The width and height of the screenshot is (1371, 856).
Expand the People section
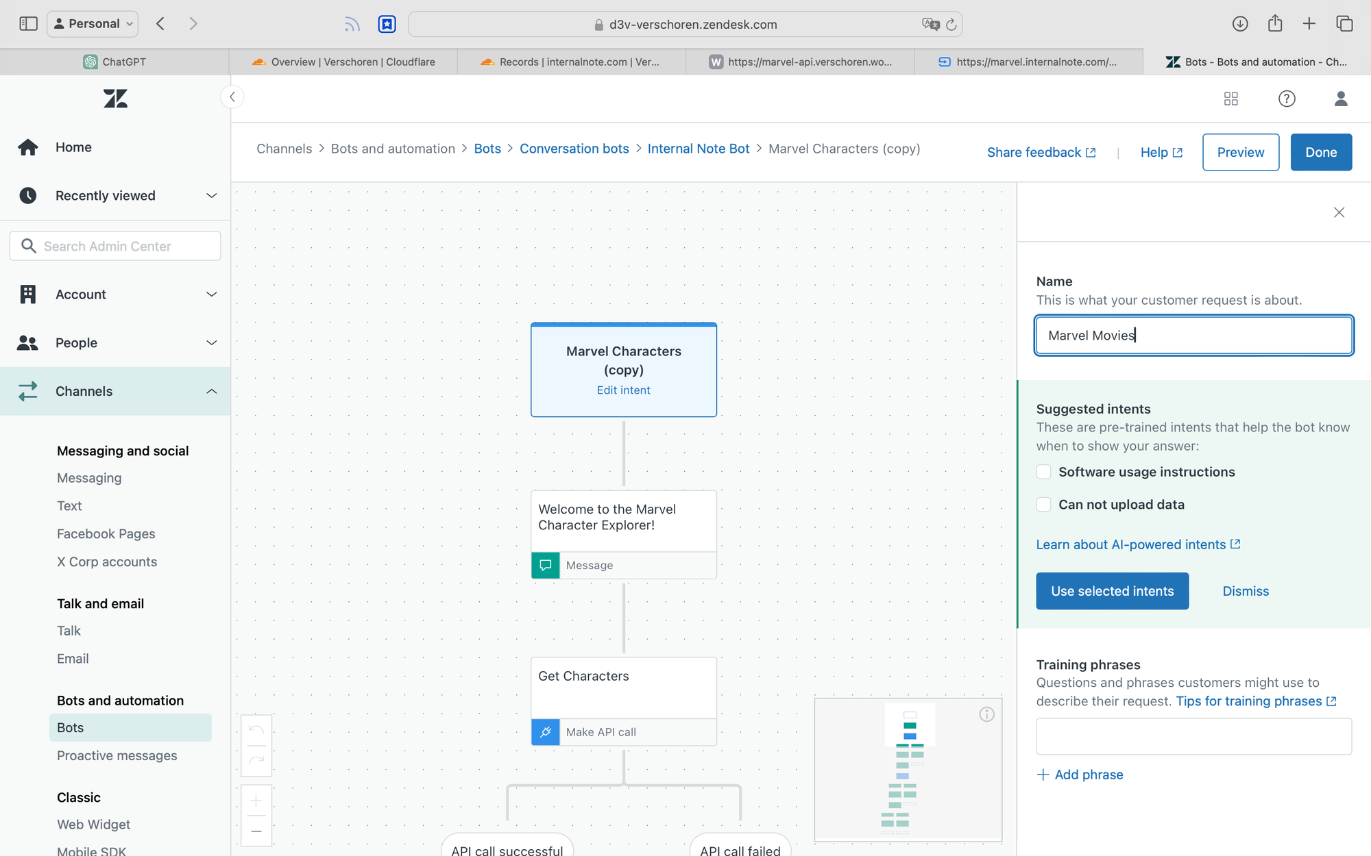pos(211,343)
